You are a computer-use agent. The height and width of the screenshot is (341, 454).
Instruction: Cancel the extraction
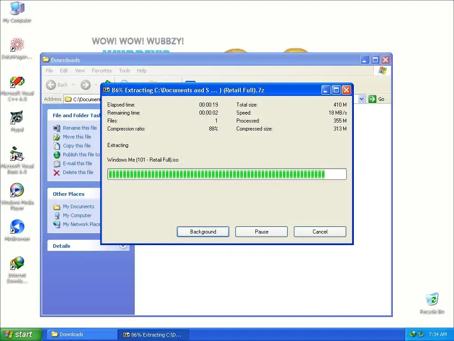(320, 232)
